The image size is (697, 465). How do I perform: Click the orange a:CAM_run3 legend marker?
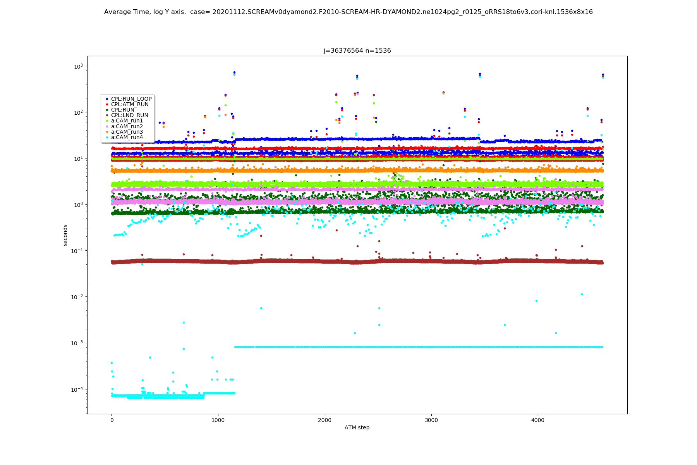[107, 132]
